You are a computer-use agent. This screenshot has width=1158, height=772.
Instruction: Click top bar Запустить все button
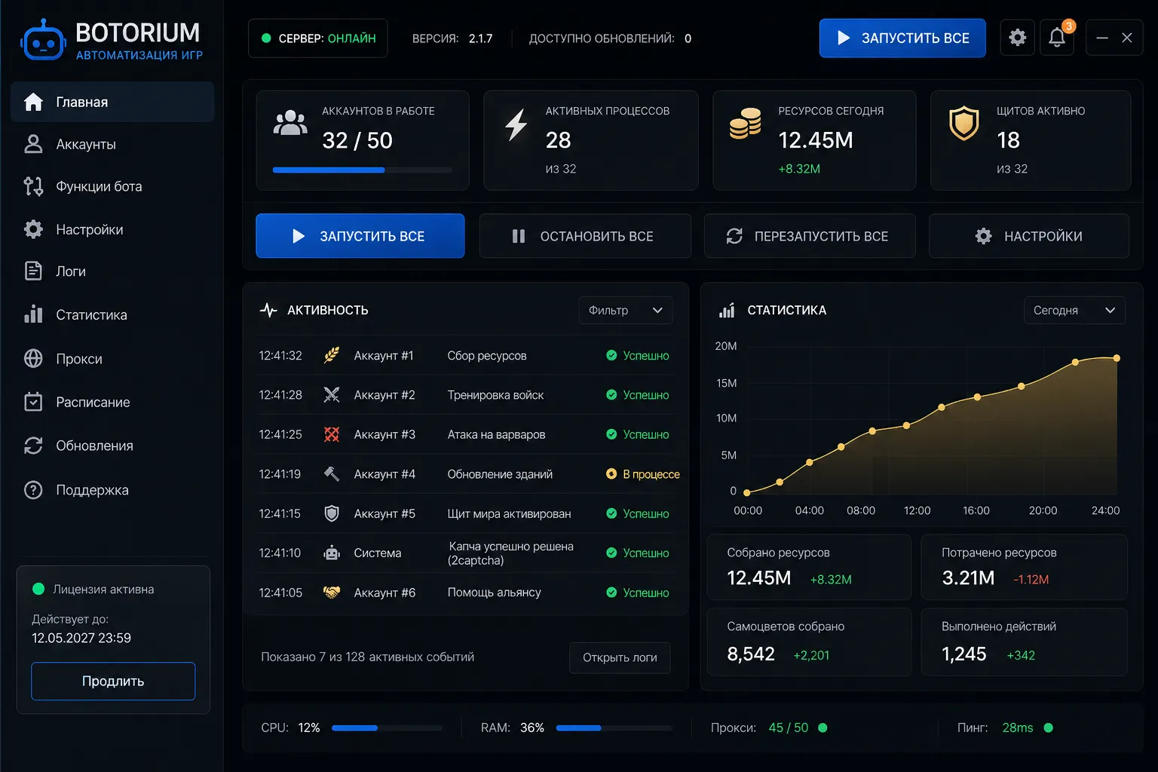pos(902,38)
